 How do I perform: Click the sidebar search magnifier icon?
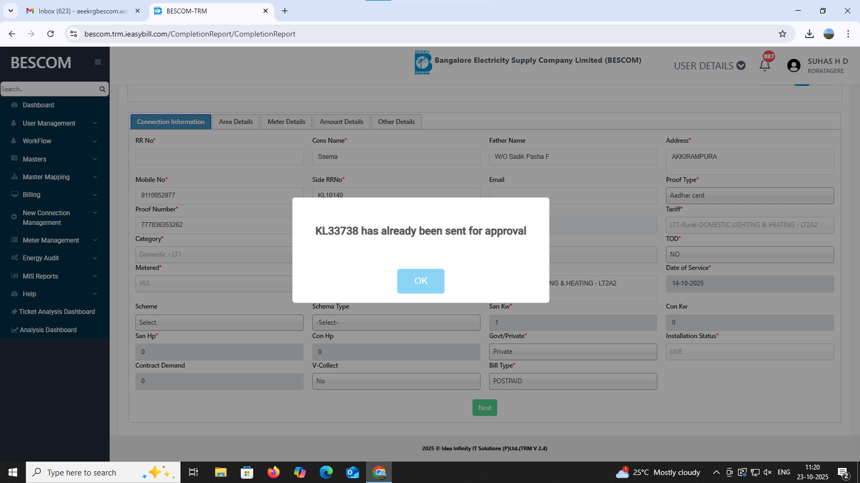[x=102, y=89]
